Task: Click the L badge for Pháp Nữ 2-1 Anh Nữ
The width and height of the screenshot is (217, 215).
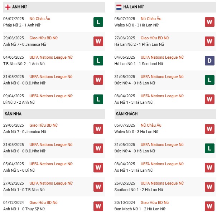Action: tap(98, 22)
